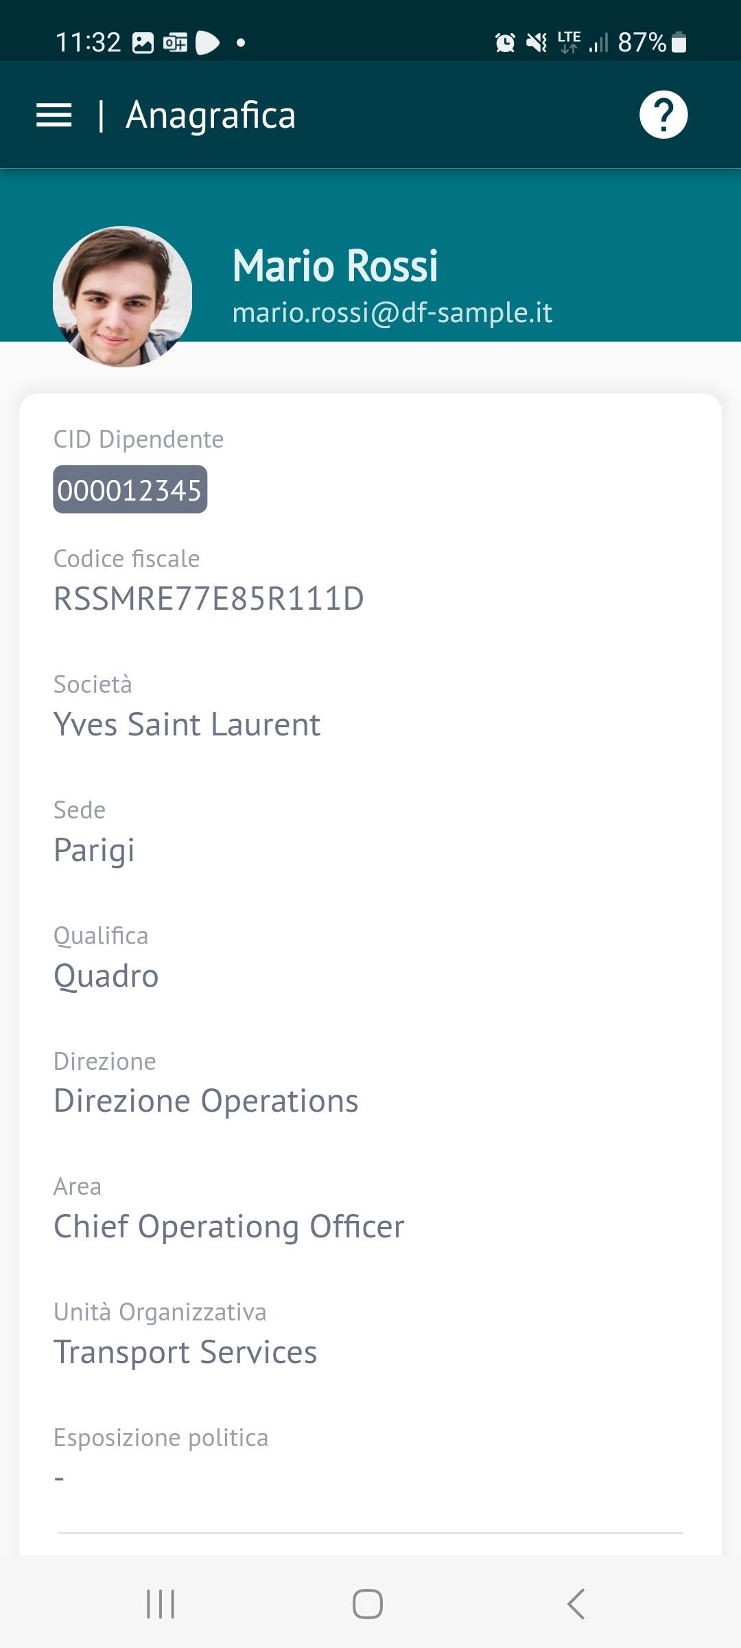
Task: Tap the alarm clock status icon
Action: (505, 43)
